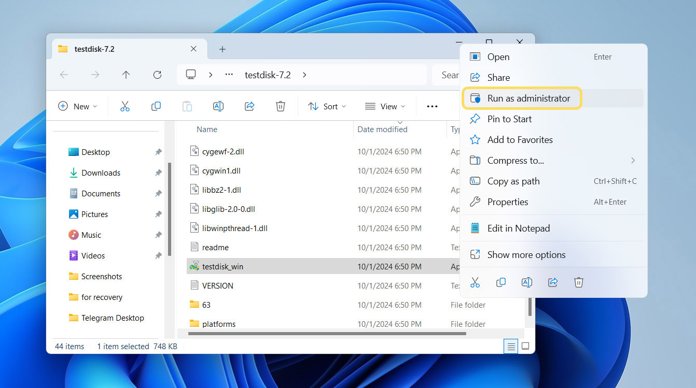The width and height of the screenshot is (696, 388).
Task: Click the Share icon in Explorer toolbar
Action: coord(249,106)
